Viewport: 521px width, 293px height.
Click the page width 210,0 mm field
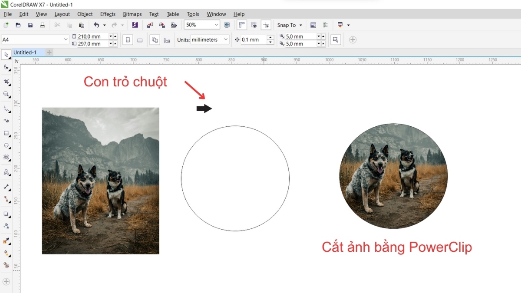click(x=92, y=36)
